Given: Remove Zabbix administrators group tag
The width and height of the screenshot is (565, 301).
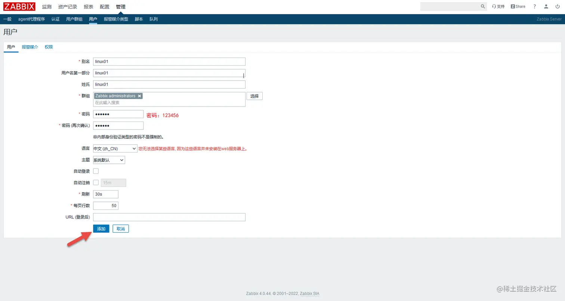Looking at the screenshot, I should (x=139, y=96).
